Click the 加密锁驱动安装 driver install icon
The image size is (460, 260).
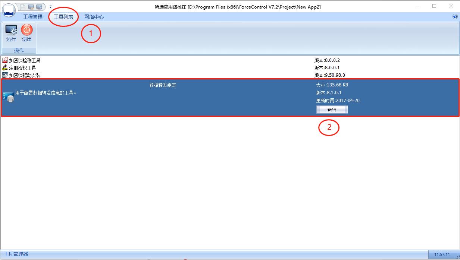[x=5, y=74]
